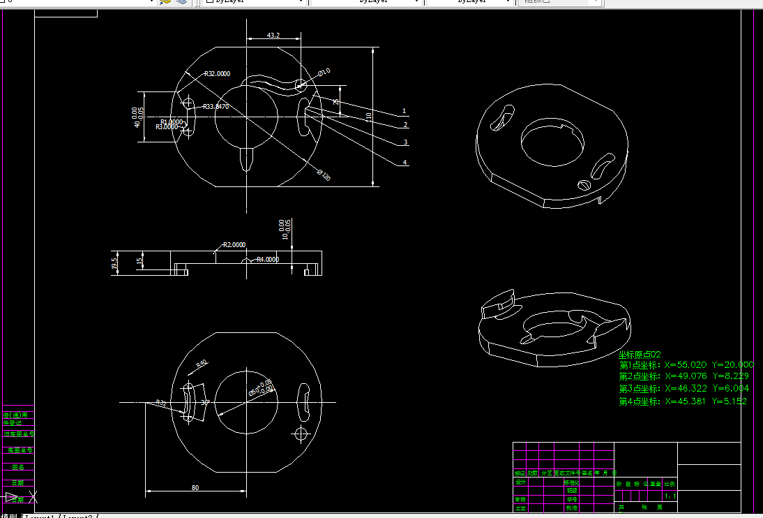Select the R3.0000 radius dimension
Viewport: 763px width, 518px height.
click(x=167, y=126)
